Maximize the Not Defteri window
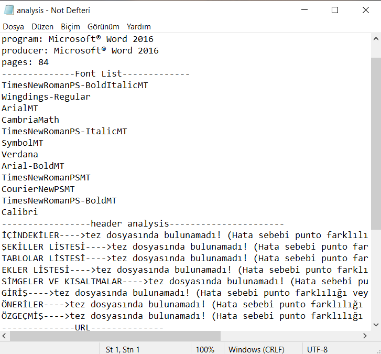The image size is (381, 354). coord(335,10)
